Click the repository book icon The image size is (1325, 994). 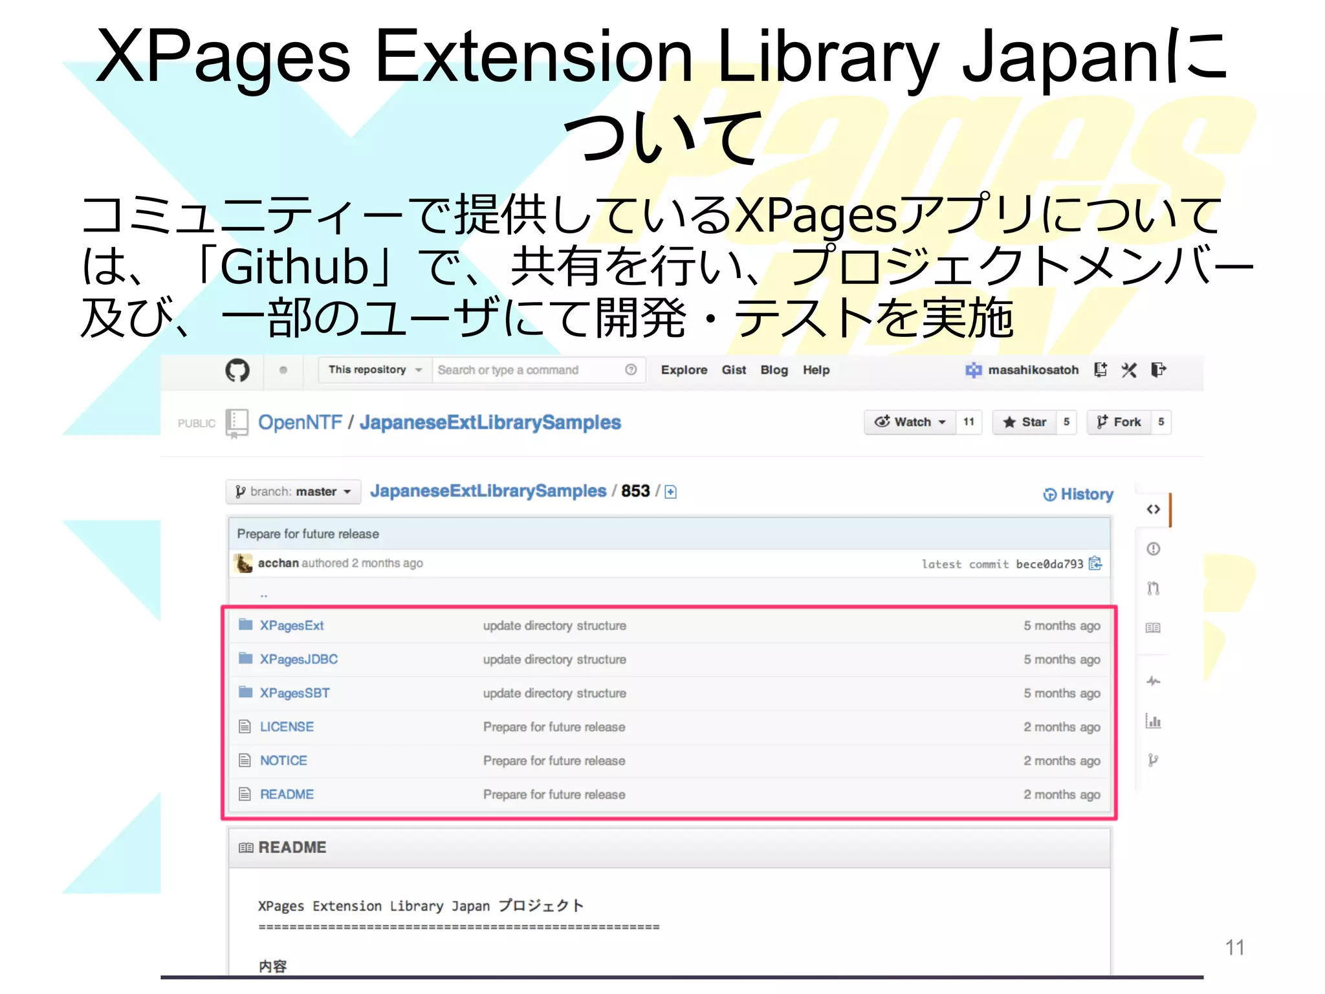[x=237, y=423]
